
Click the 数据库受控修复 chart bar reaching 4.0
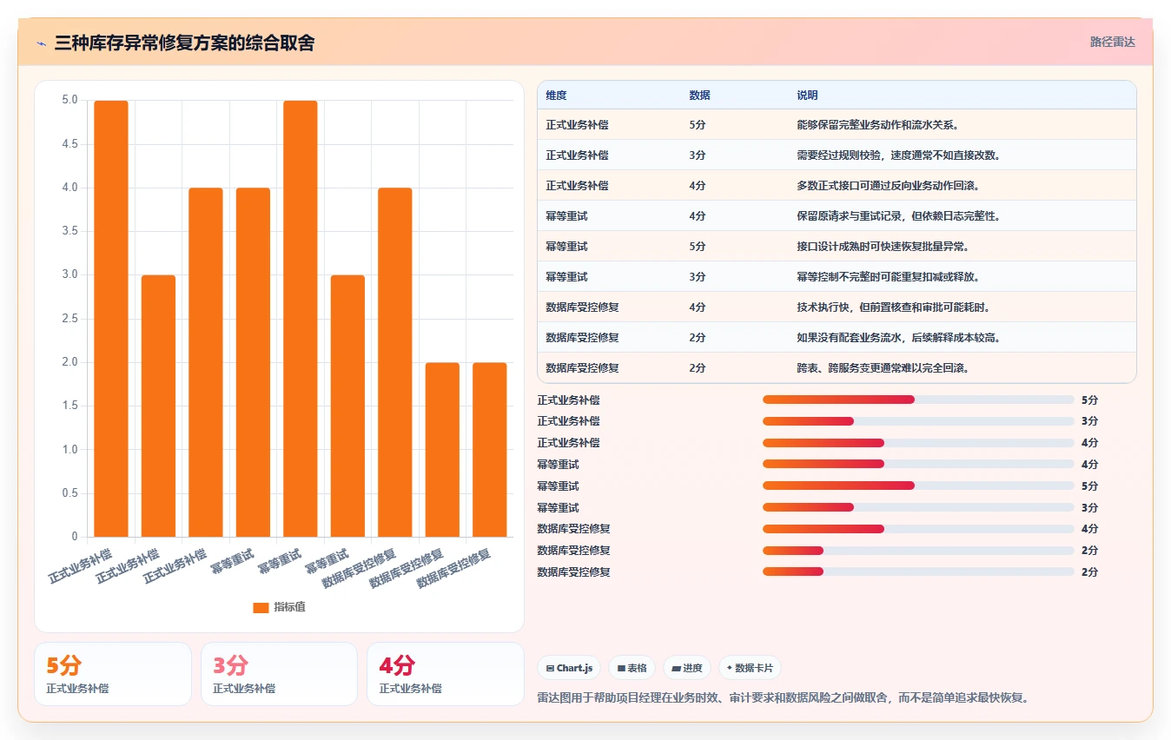click(x=395, y=362)
